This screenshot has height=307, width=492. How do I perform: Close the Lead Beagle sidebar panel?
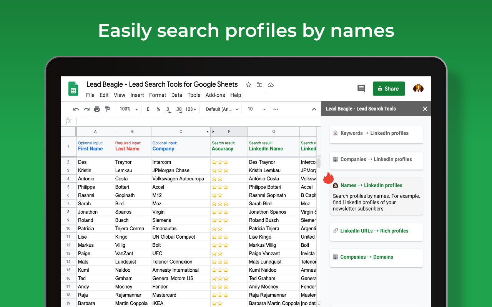[x=425, y=109]
